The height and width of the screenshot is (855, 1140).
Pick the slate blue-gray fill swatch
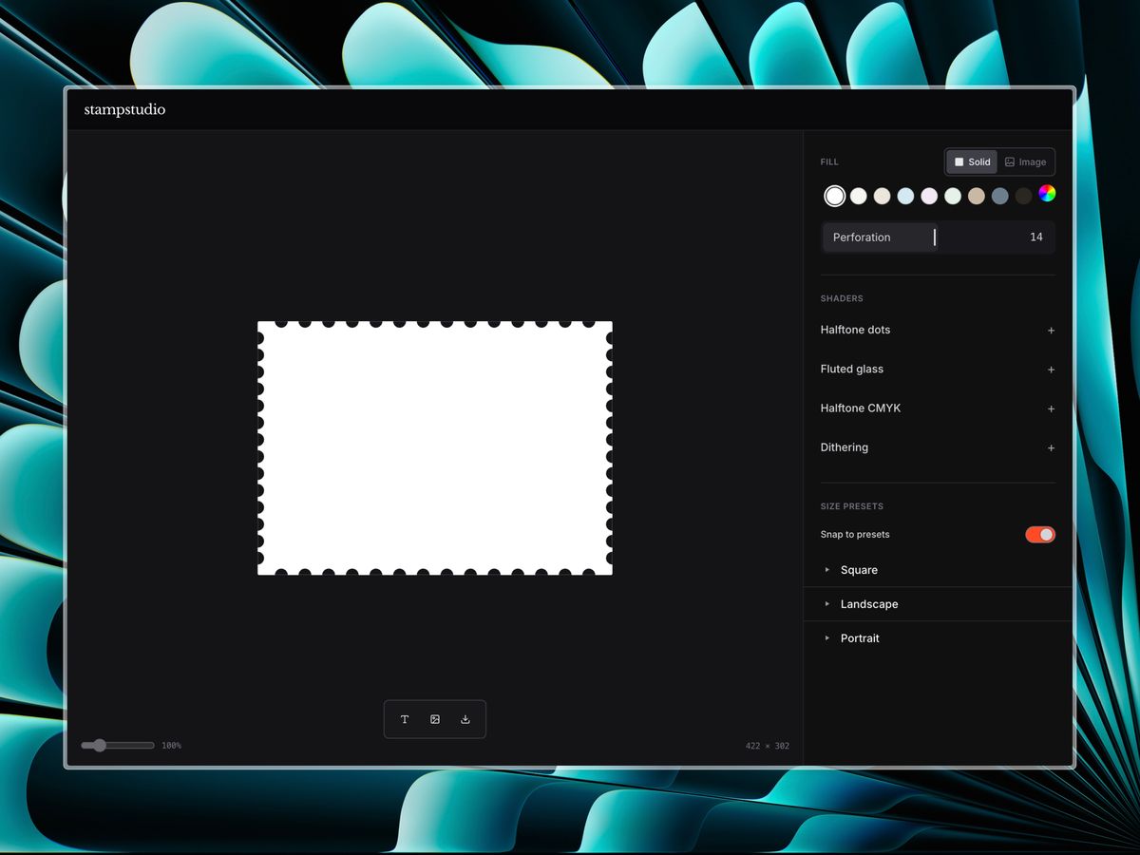point(999,196)
